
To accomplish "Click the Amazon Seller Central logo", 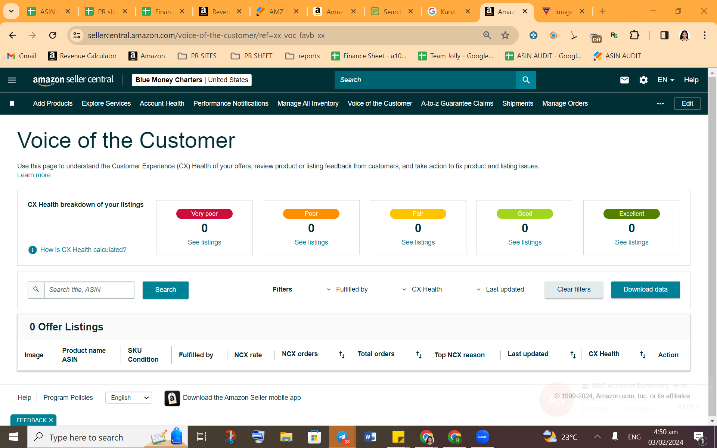I will pyautogui.click(x=73, y=80).
